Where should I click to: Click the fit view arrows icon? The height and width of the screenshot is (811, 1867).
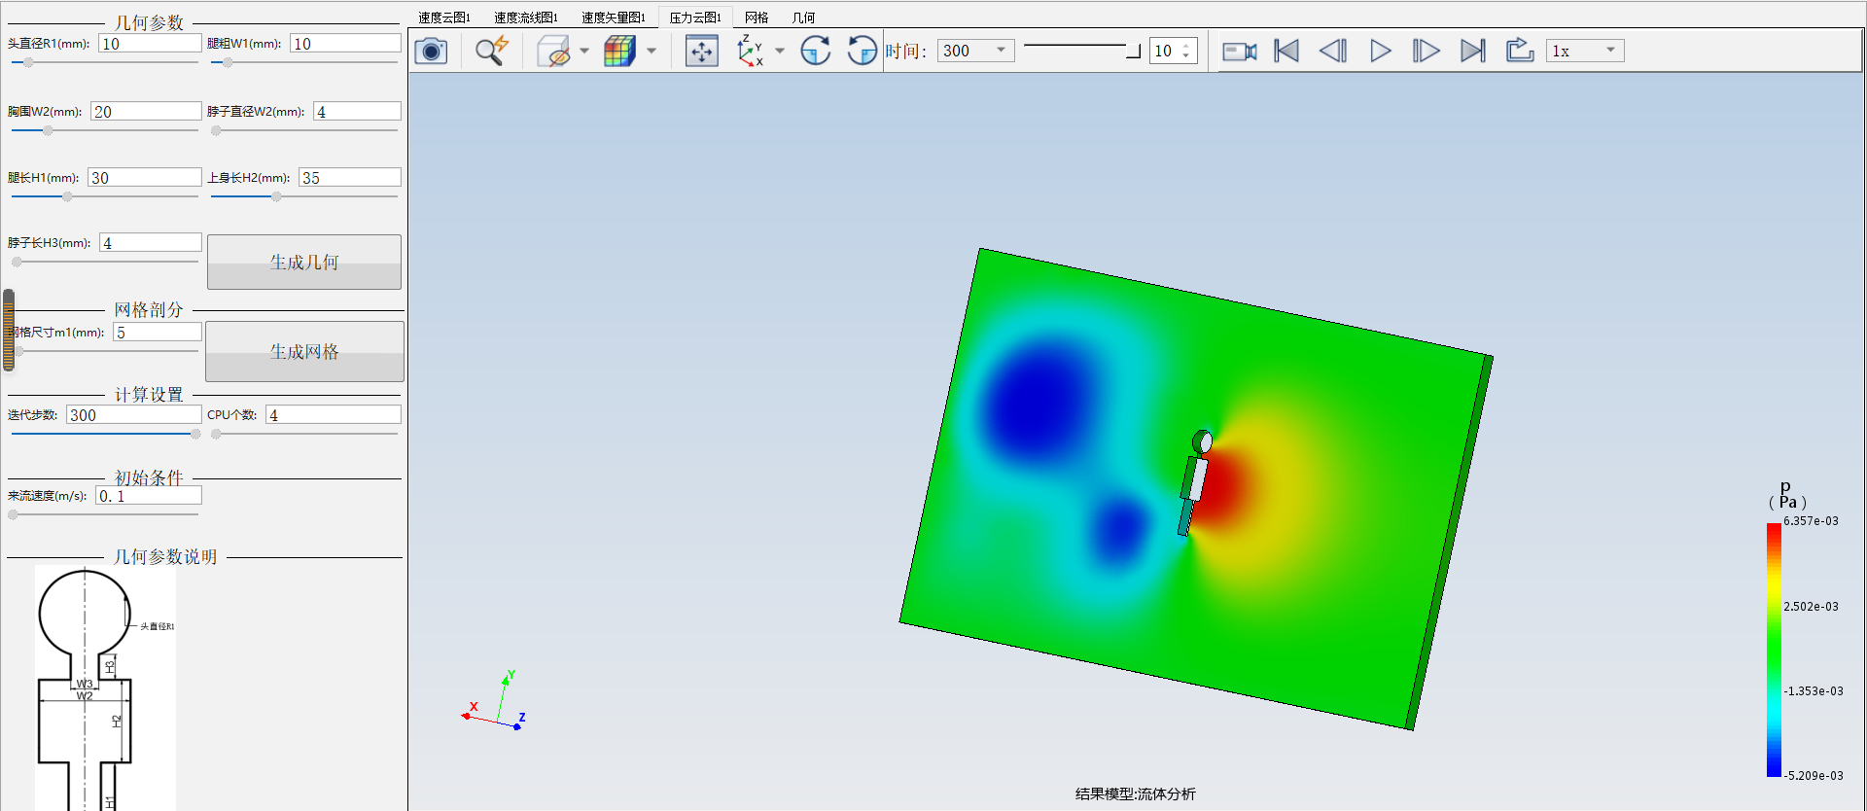(x=701, y=51)
